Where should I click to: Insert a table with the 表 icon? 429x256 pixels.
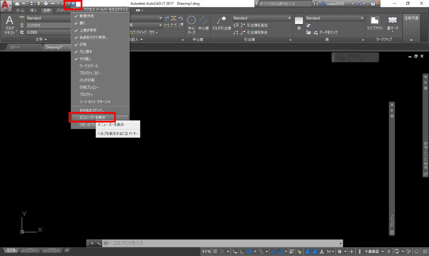299,23
